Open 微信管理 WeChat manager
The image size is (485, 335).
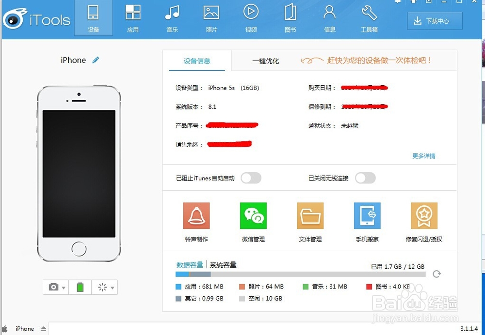point(253,222)
